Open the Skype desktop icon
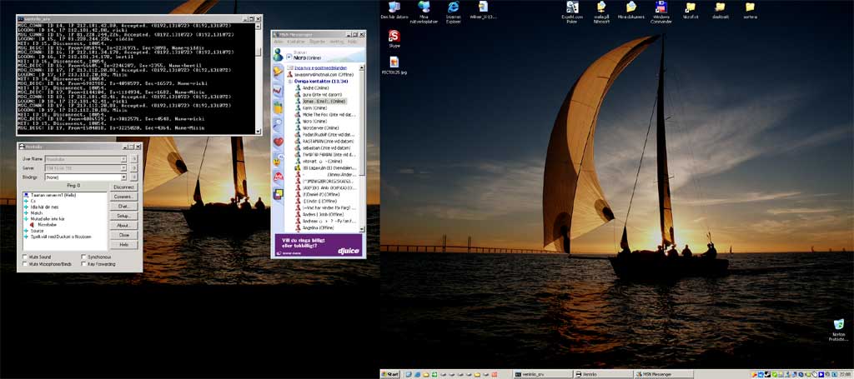854x379 pixels. click(x=394, y=37)
